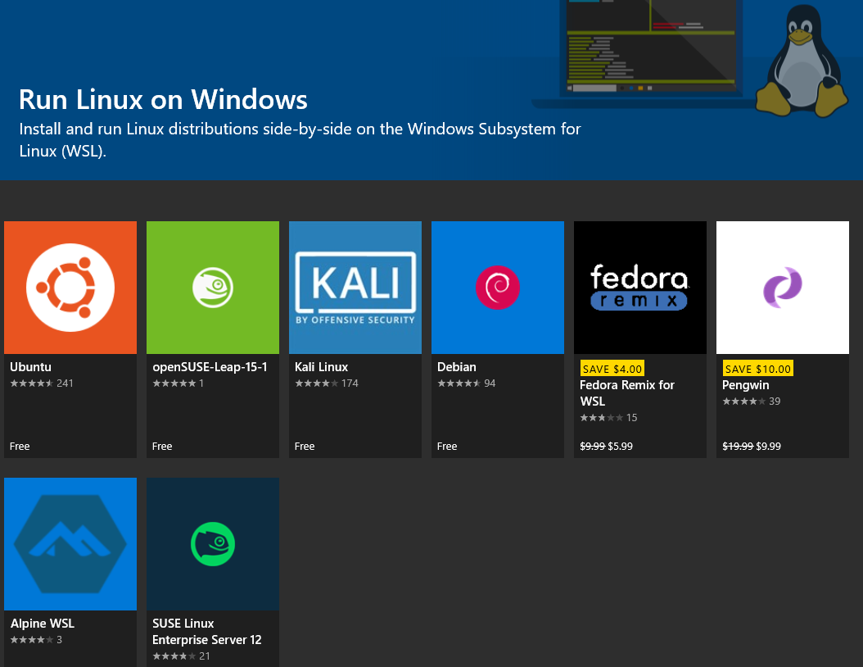Viewport: 863px width, 667px height.
Task: Open the Fedora Remix logo tile
Action: click(640, 288)
